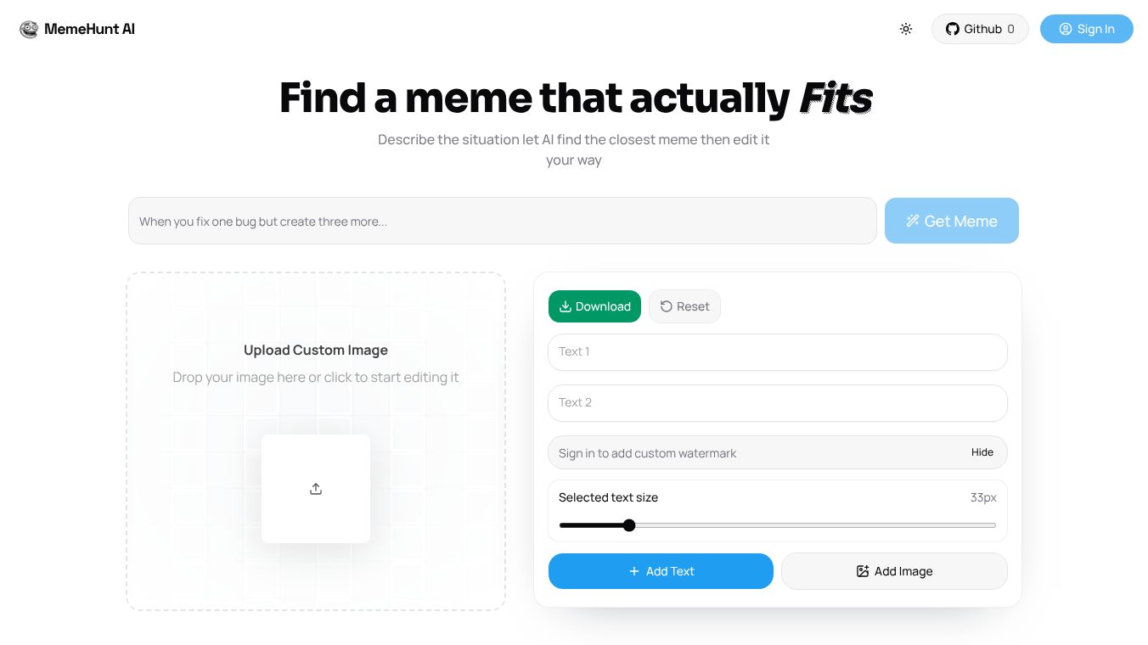The width and height of the screenshot is (1148, 645).
Task: Click the Download button
Action: tap(594, 306)
